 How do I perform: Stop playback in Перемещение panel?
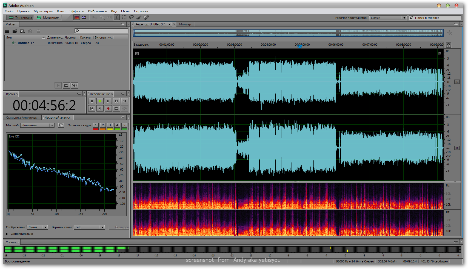pyautogui.click(x=92, y=101)
